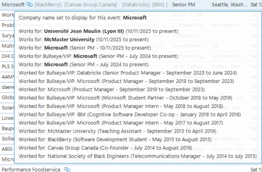Select the Microsoft company name in the top row
This screenshot has width=262, height=172.
[13, 5]
